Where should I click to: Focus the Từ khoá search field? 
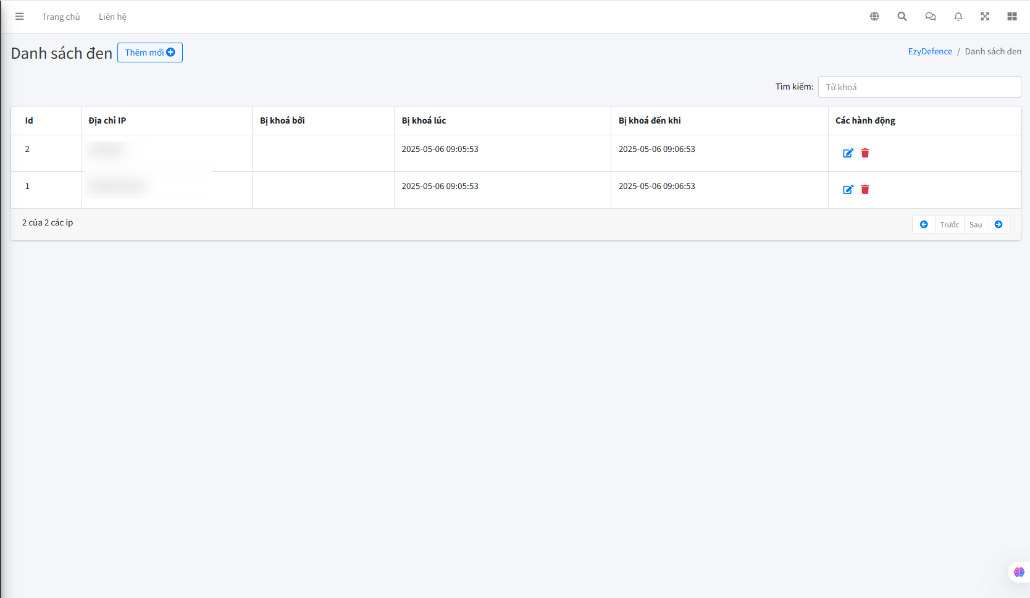click(x=919, y=87)
